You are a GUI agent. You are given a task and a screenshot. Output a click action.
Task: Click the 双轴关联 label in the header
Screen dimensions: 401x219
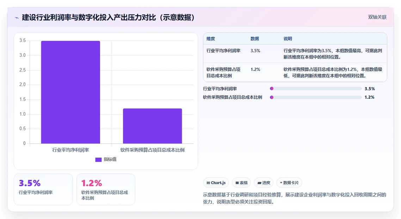click(x=377, y=17)
